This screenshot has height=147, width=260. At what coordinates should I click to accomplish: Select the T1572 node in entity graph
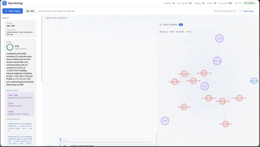click(x=205, y=86)
